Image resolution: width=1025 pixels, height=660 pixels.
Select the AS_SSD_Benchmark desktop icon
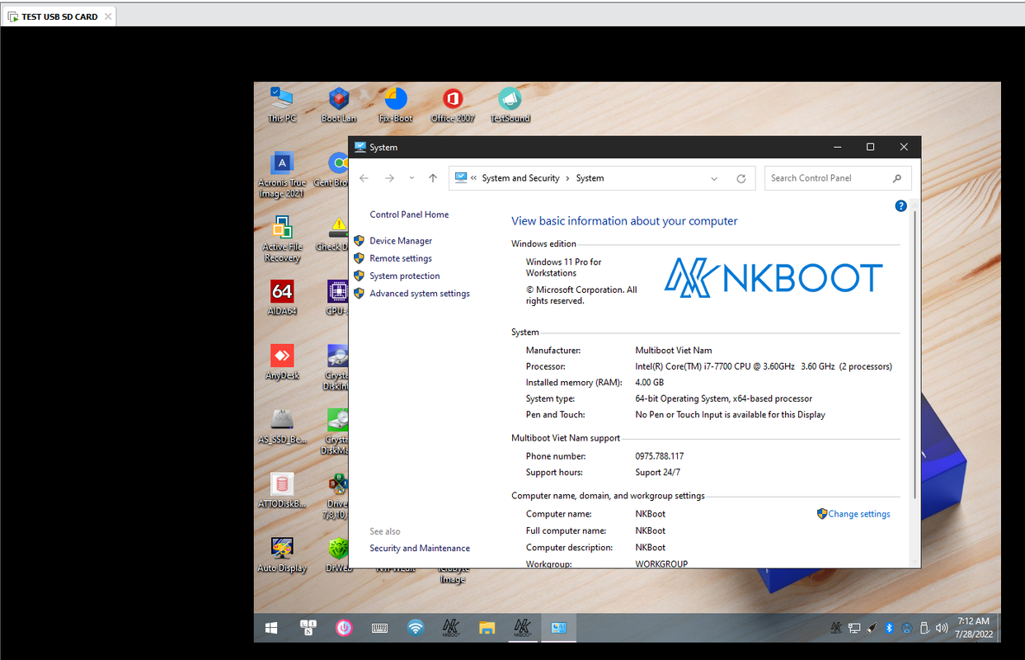point(282,426)
